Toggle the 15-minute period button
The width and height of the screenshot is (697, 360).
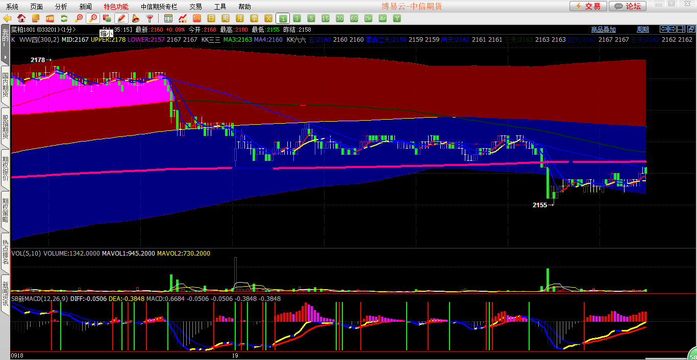pos(326,18)
